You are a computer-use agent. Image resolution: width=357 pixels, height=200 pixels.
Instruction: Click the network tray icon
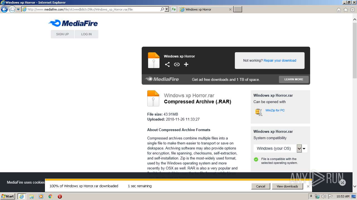pos(317,196)
